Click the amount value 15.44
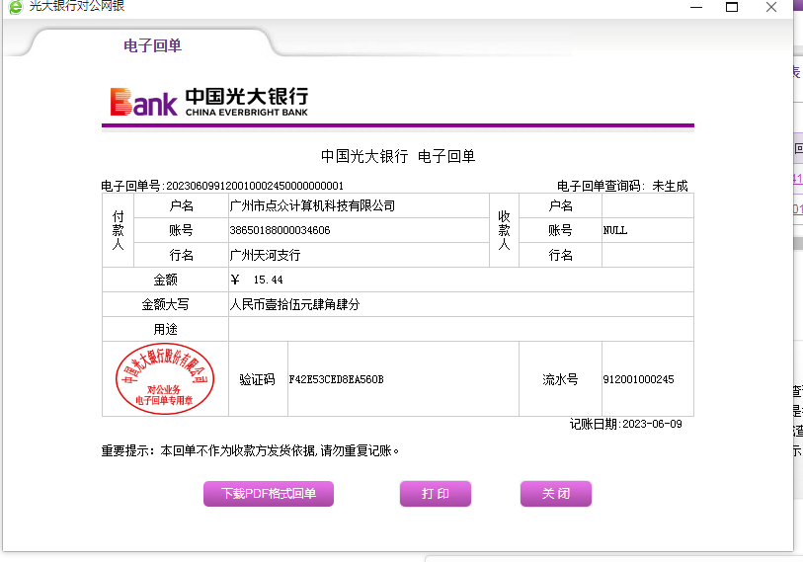Image resolution: width=803 pixels, height=562 pixels. click(x=268, y=280)
